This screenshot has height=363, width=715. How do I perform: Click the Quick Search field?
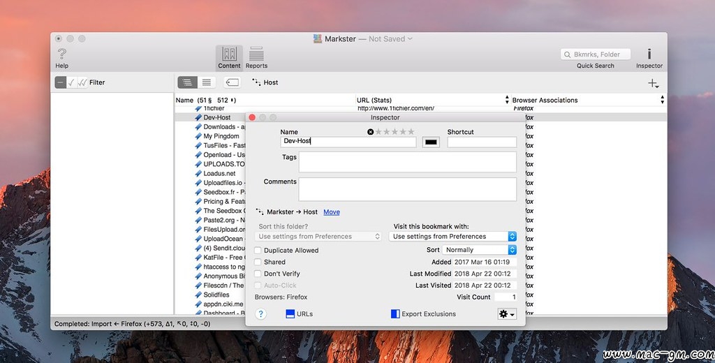click(x=596, y=54)
